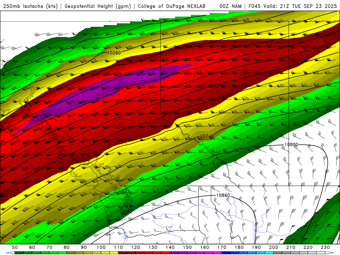340x255 pixels.
Task: Click the 230 label on the color scale
Action: point(325,247)
